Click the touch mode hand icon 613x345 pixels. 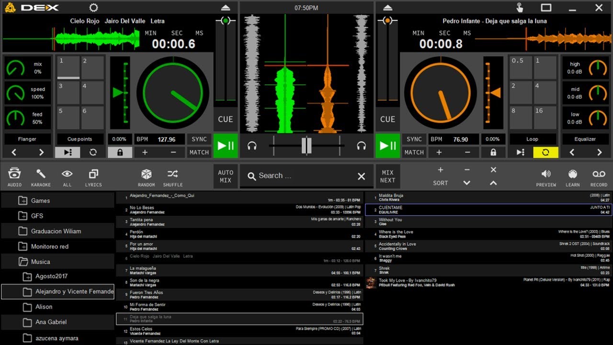pos(520,8)
